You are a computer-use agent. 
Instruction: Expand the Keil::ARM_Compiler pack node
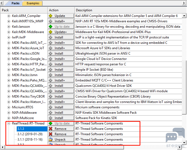[x=9, y=16]
